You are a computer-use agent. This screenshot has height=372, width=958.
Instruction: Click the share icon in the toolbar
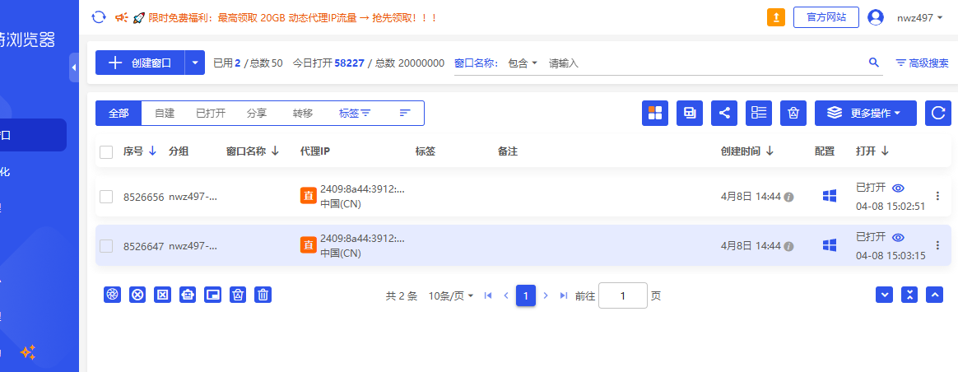tap(724, 113)
